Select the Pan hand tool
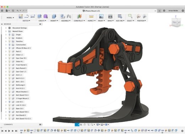 click(85, 124)
